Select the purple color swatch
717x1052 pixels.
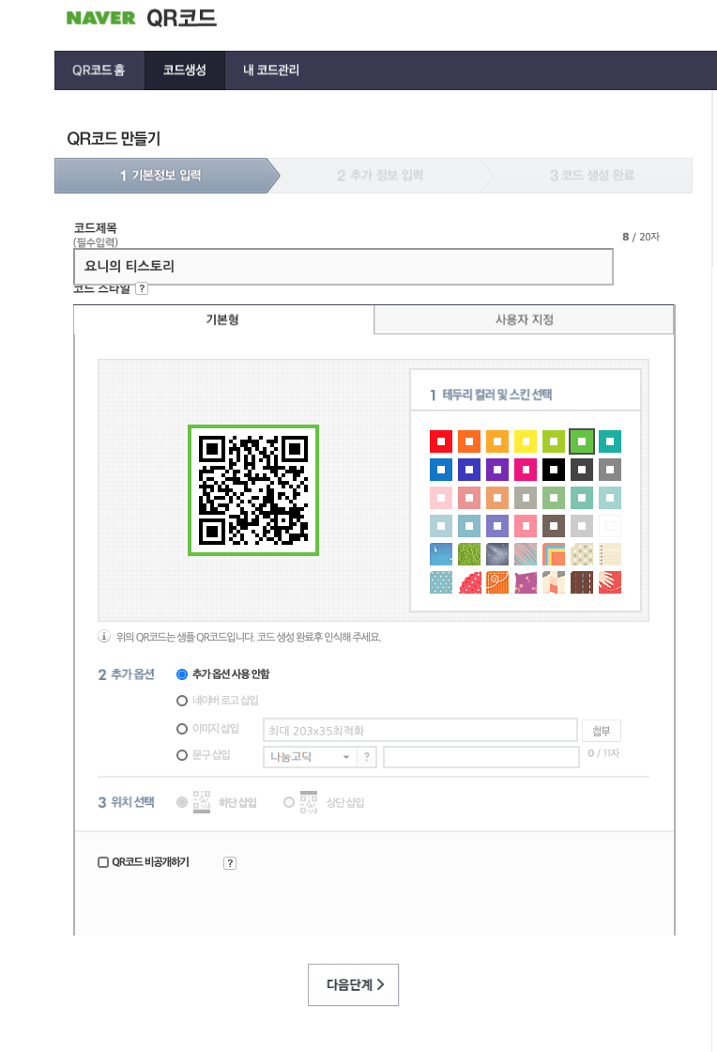click(x=497, y=470)
